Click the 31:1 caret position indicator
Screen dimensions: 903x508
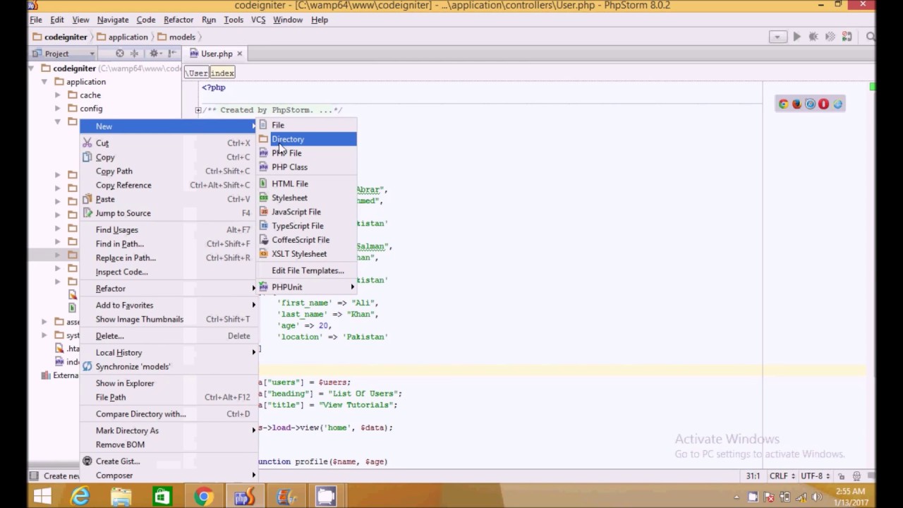[x=753, y=476]
